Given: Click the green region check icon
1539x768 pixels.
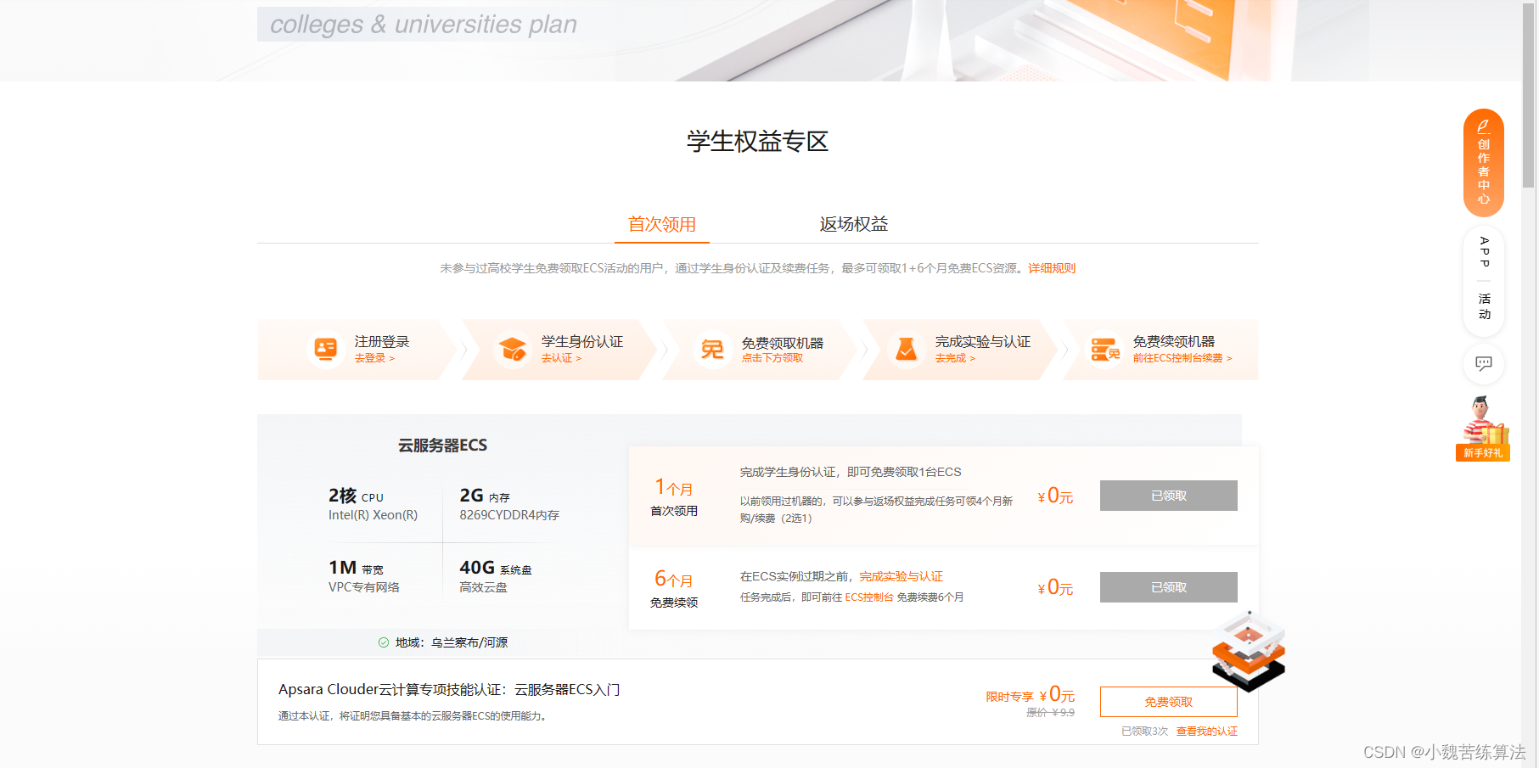Looking at the screenshot, I should coord(384,642).
